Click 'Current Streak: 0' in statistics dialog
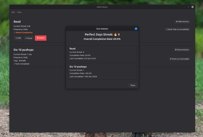This screenshot has width=203, height=137. click(x=77, y=52)
